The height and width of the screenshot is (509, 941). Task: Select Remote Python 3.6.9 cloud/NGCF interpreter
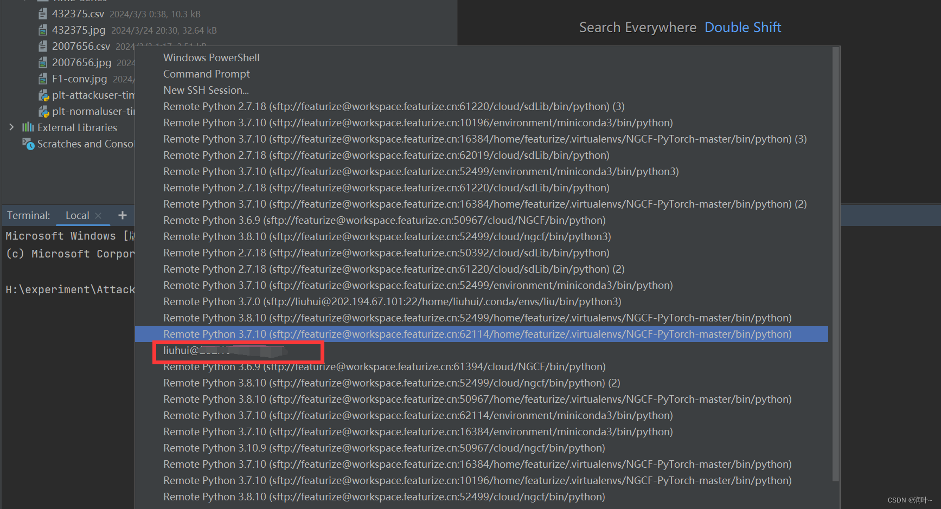384,220
